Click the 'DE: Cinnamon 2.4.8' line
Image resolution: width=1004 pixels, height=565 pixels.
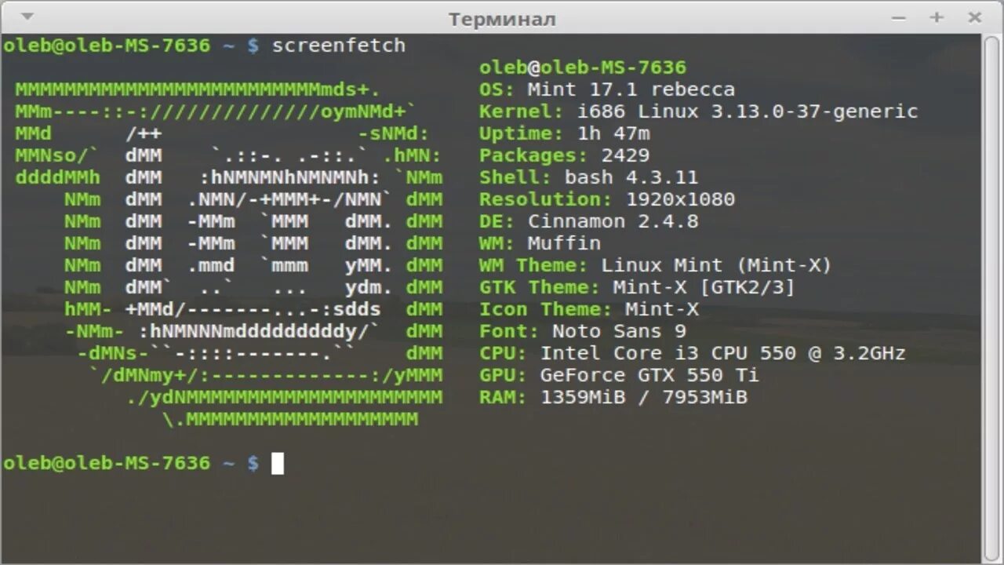[588, 221]
